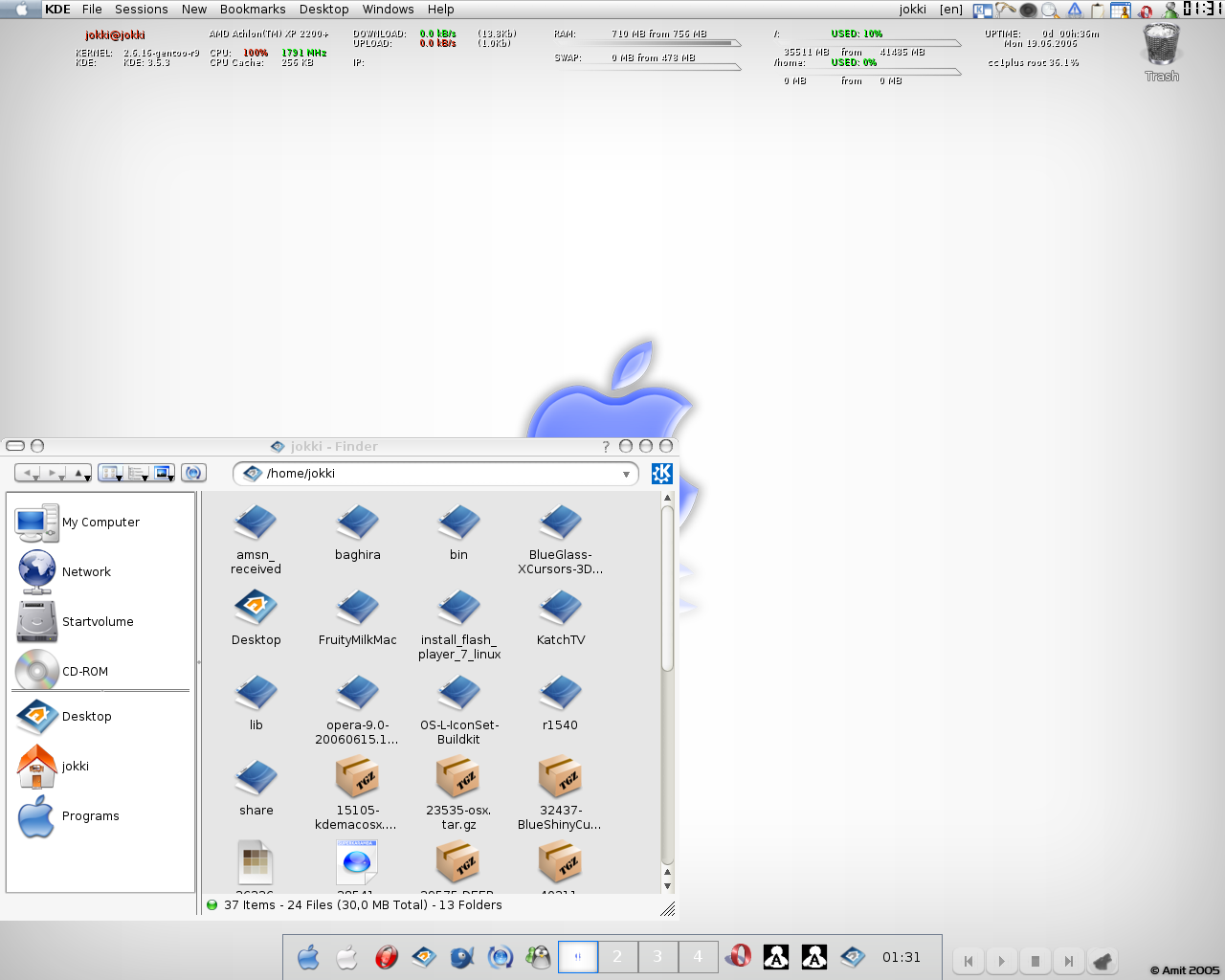The width and height of the screenshot is (1225, 980).
Task: Click the /home/jokki location field
Action: pos(435,474)
